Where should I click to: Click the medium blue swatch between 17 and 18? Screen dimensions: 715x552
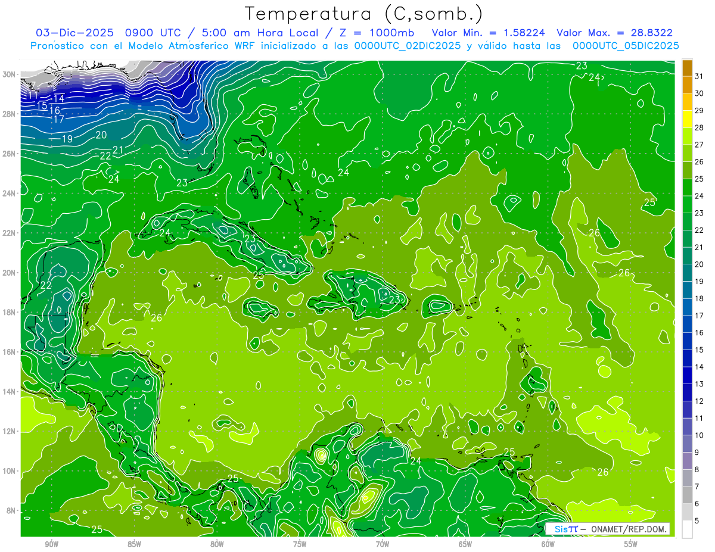click(x=688, y=307)
